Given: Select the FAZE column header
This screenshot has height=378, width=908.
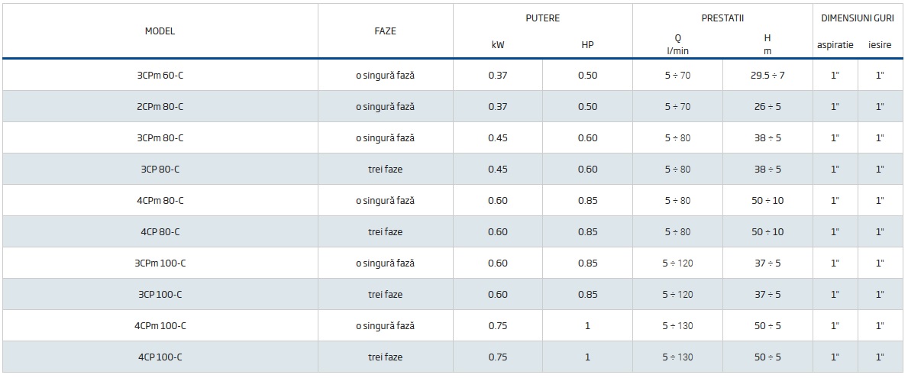Looking at the screenshot, I should (x=385, y=31).
